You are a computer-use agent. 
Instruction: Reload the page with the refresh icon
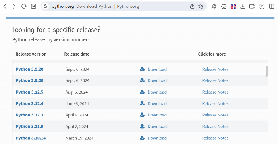[24, 7]
